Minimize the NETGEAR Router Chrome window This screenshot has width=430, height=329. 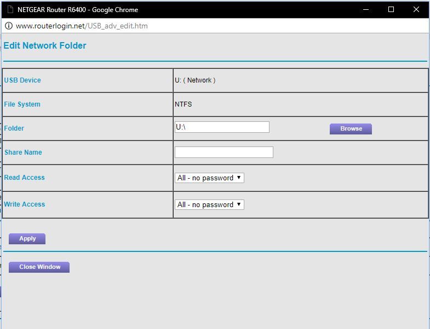(366, 9)
